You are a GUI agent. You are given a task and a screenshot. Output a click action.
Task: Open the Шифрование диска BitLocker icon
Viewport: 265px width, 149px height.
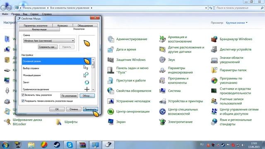tap(7, 122)
